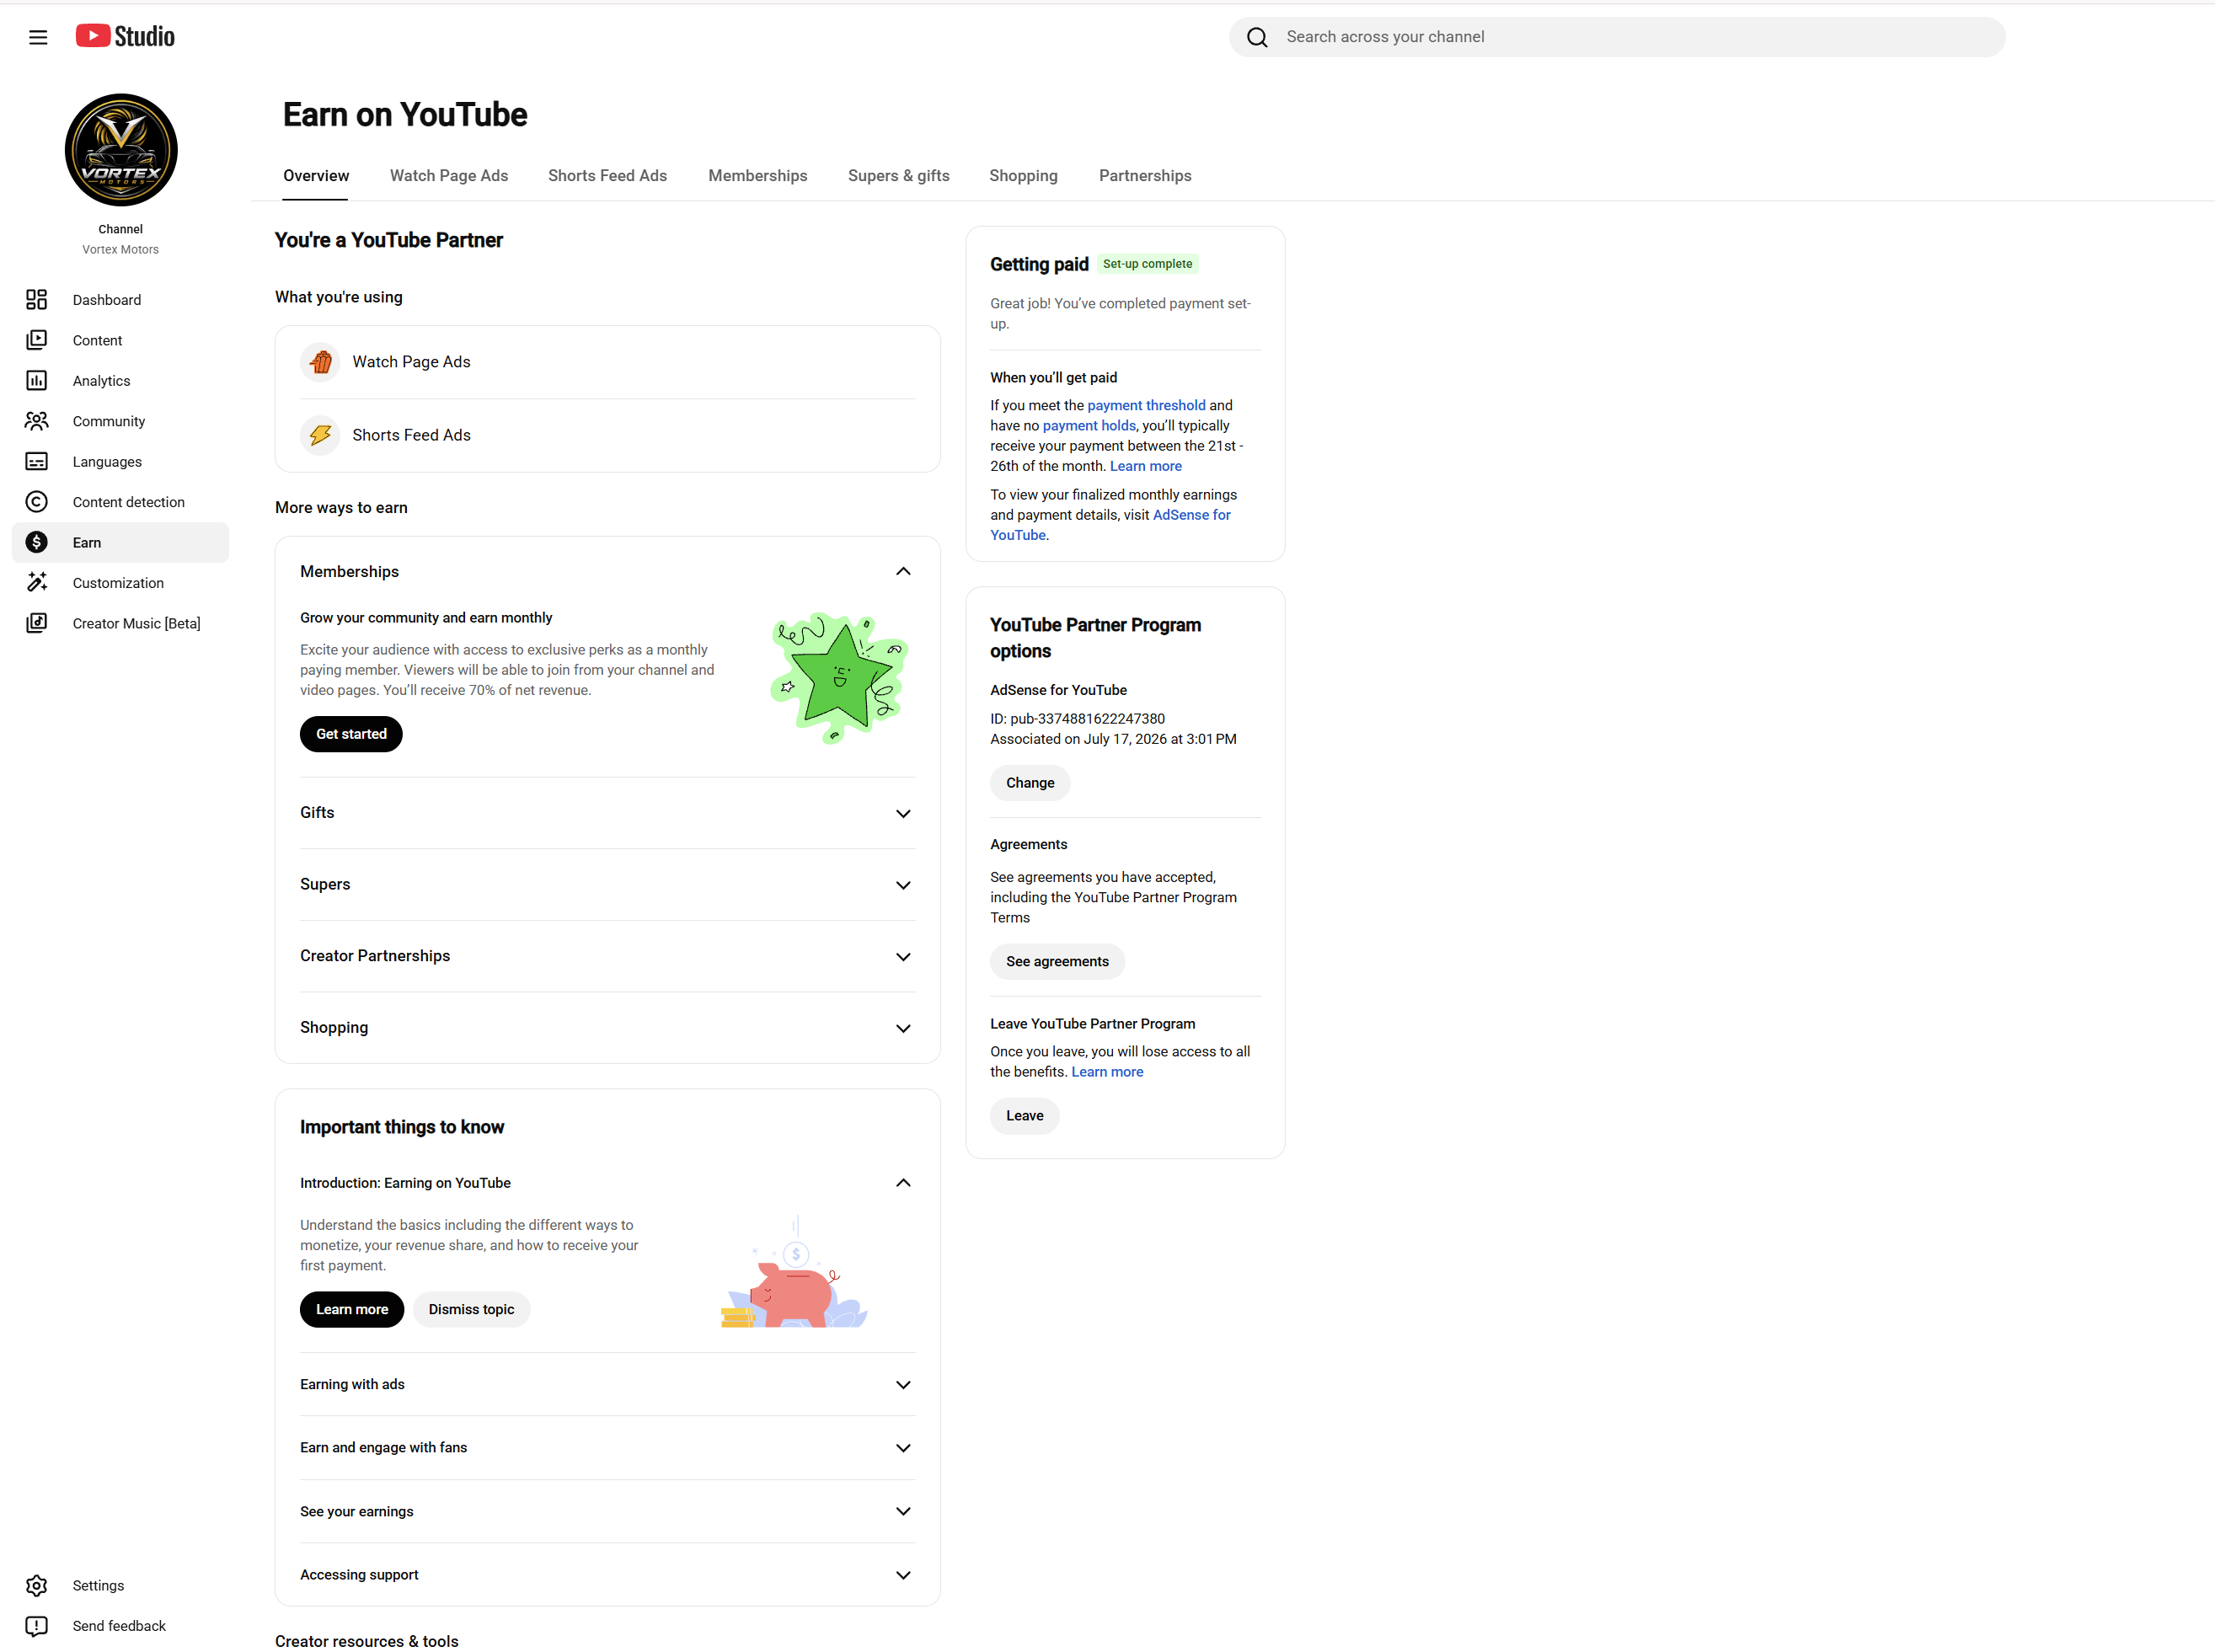Click the Dismiss topic button

point(471,1309)
